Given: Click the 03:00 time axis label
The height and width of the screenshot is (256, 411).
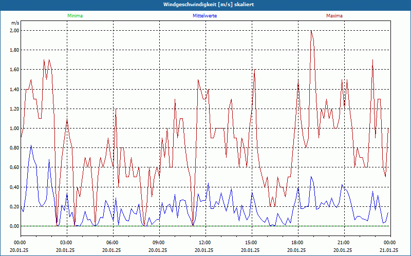Looking at the screenshot, I should point(67,243).
